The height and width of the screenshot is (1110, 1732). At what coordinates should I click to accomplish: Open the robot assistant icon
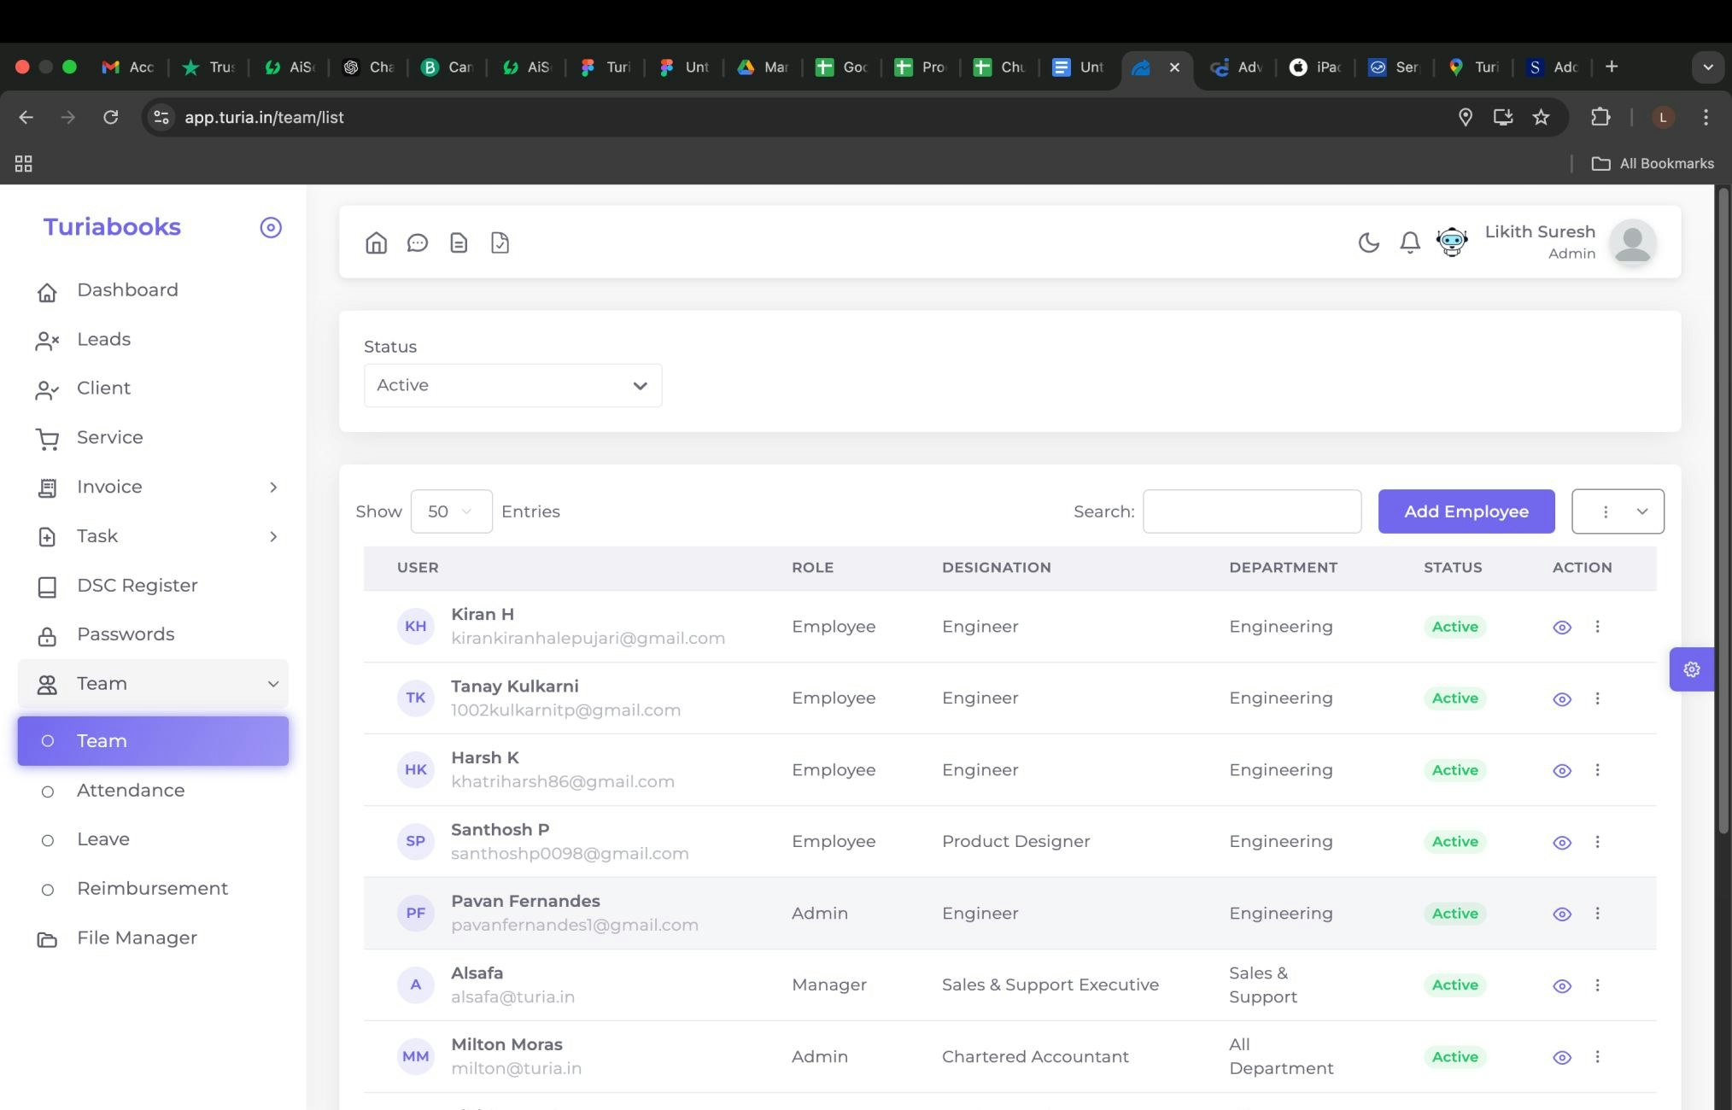coord(1452,242)
